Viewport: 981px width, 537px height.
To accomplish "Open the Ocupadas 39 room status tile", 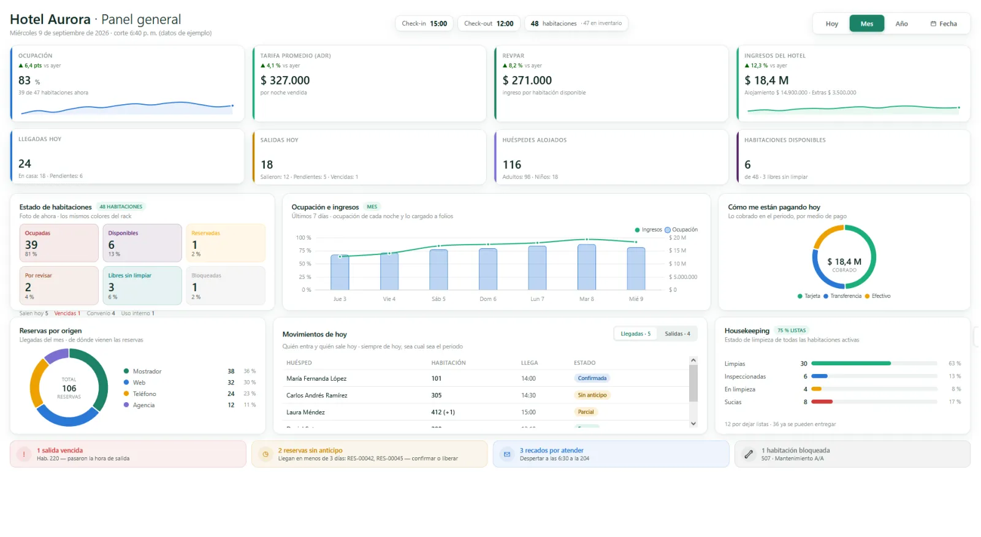I will (x=59, y=243).
